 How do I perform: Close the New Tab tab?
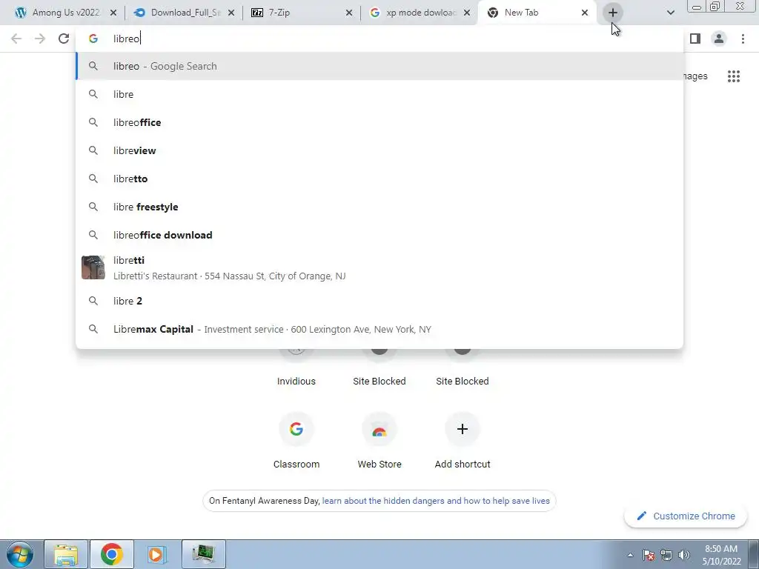pyautogui.click(x=585, y=13)
